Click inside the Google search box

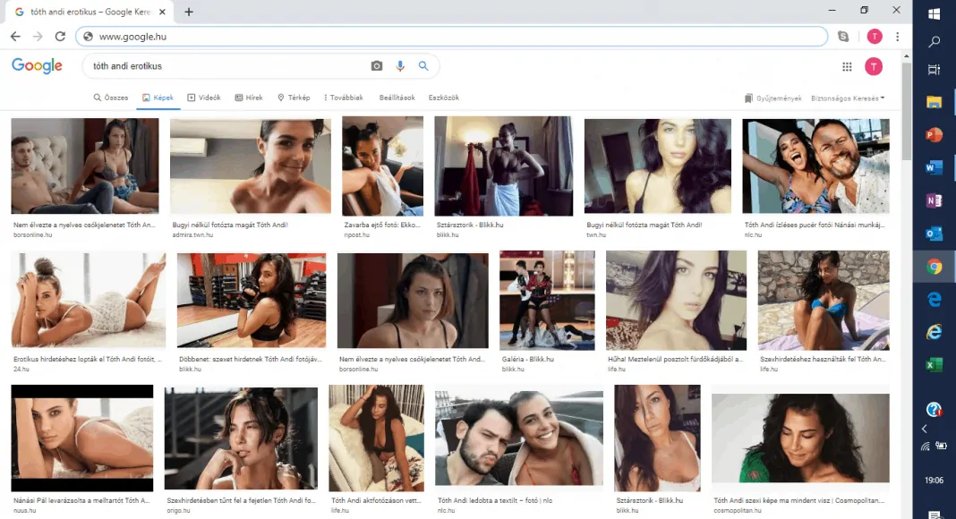click(x=224, y=66)
